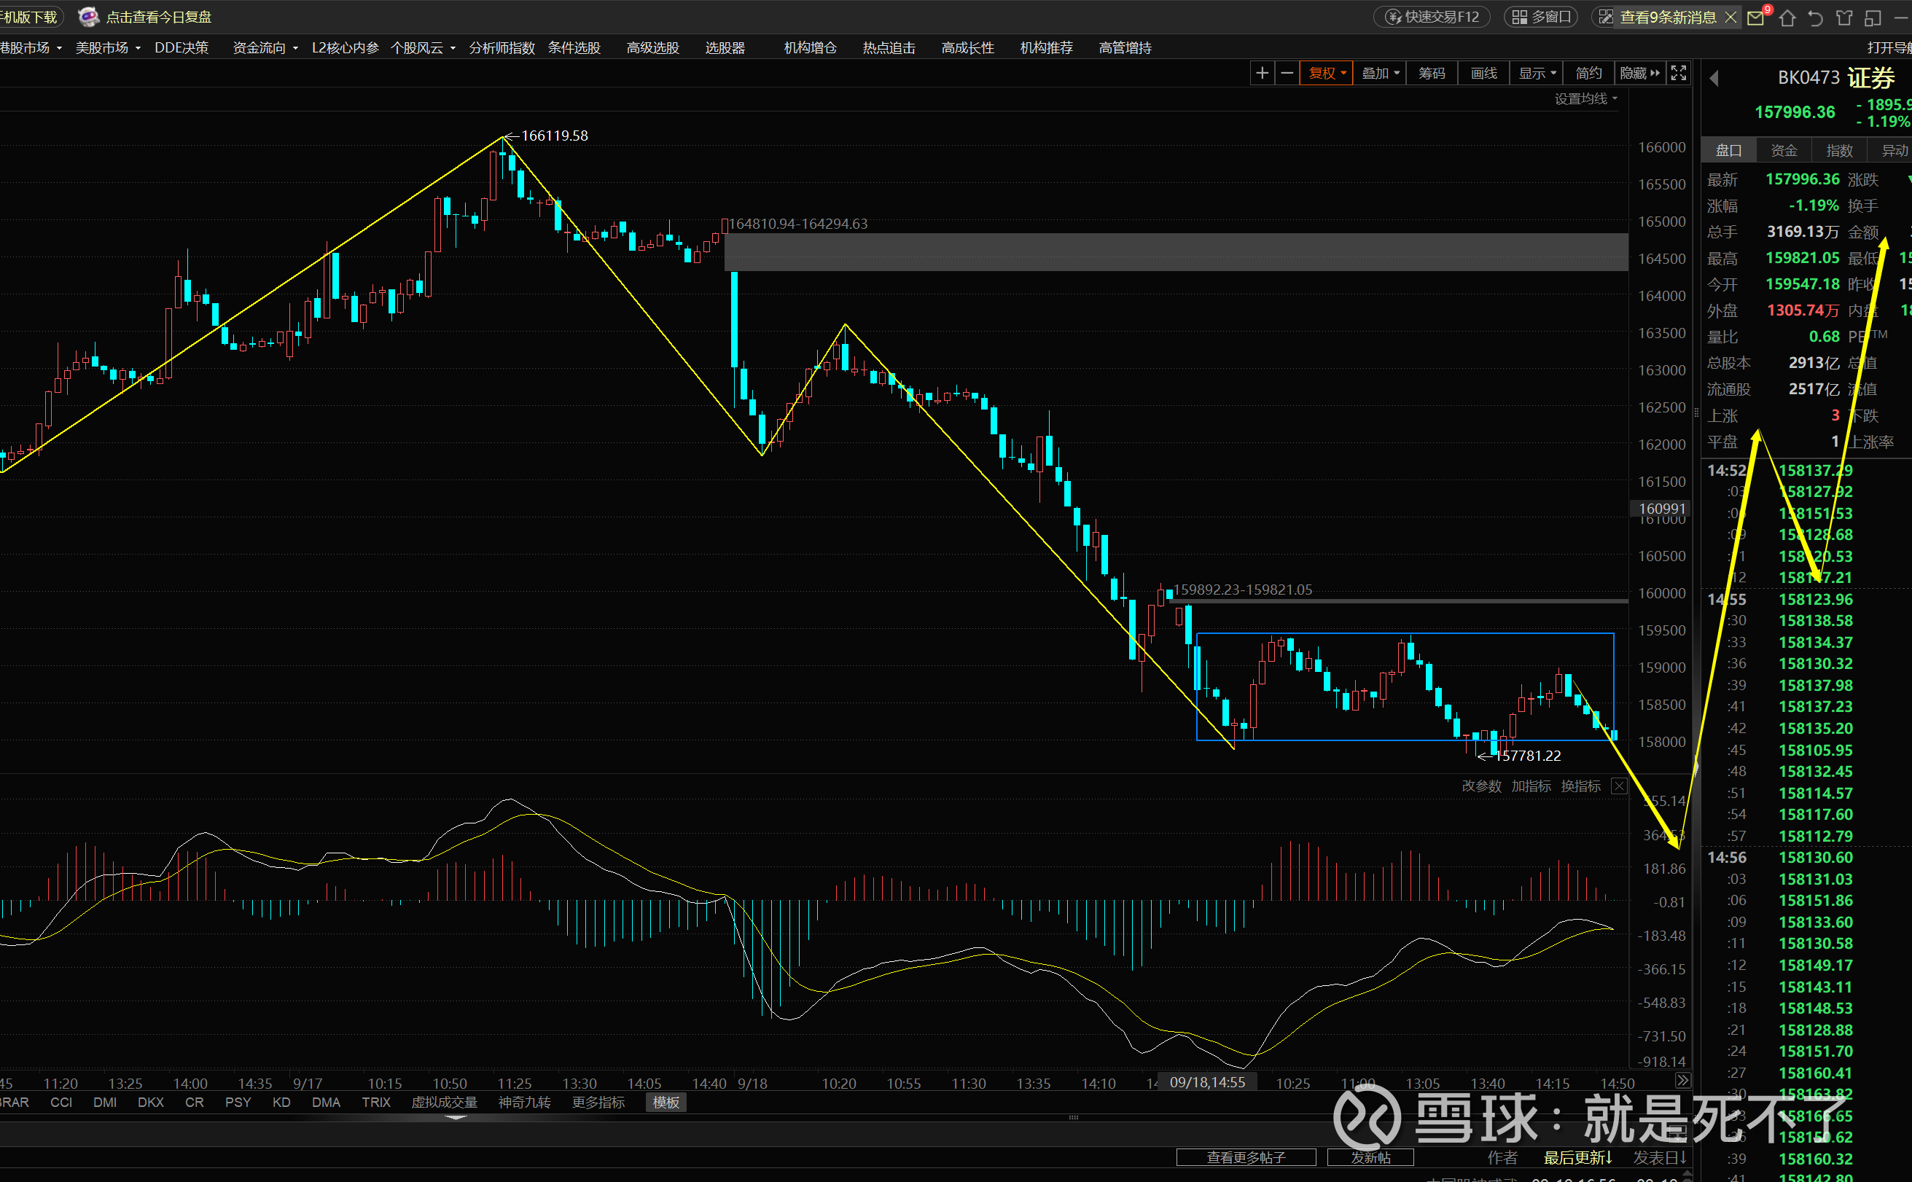Close the MACD indicator sub-panel
This screenshot has height=1182, width=1912.
pyautogui.click(x=1619, y=786)
